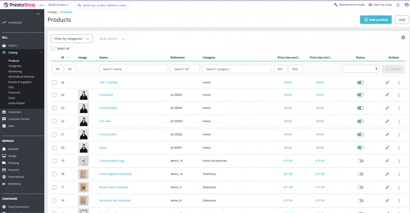Click the edit pencil for Customizable mug

pyautogui.click(x=387, y=161)
